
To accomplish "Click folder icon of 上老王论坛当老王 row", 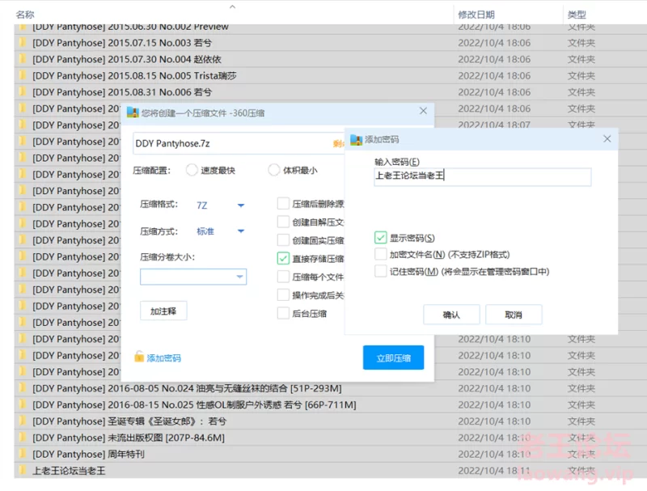I will (23, 470).
